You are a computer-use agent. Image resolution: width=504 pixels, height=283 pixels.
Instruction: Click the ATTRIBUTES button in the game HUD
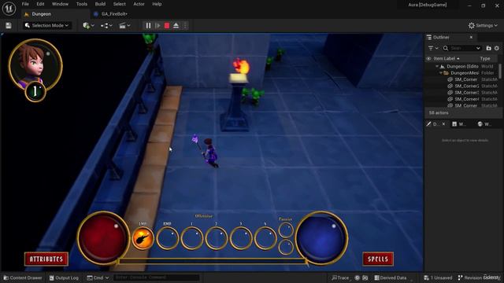[46, 259]
